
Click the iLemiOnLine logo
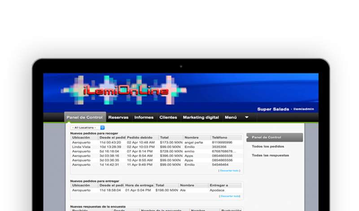pyautogui.click(x=126, y=92)
